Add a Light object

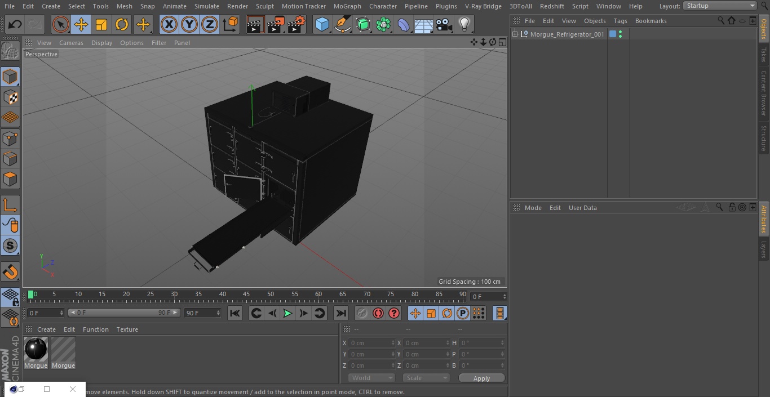click(x=464, y=25)
